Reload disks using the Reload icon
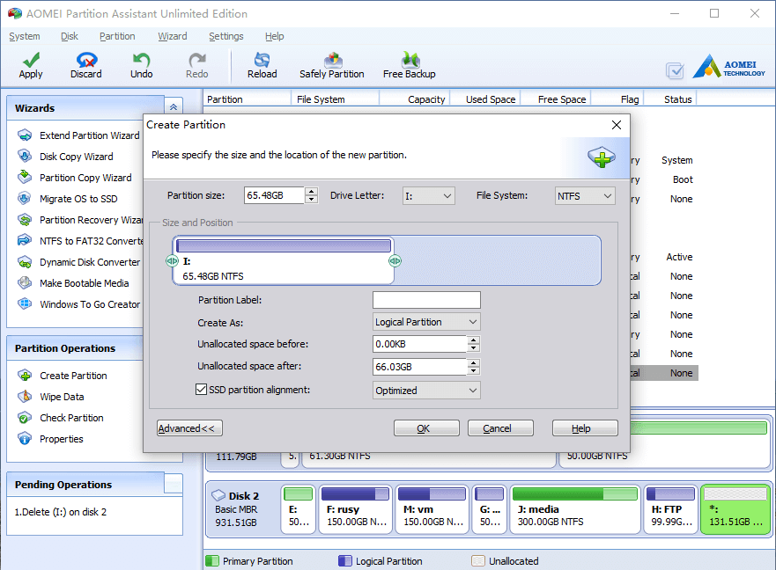The height and width of the screenshot is (570, 776). point(262,60)
